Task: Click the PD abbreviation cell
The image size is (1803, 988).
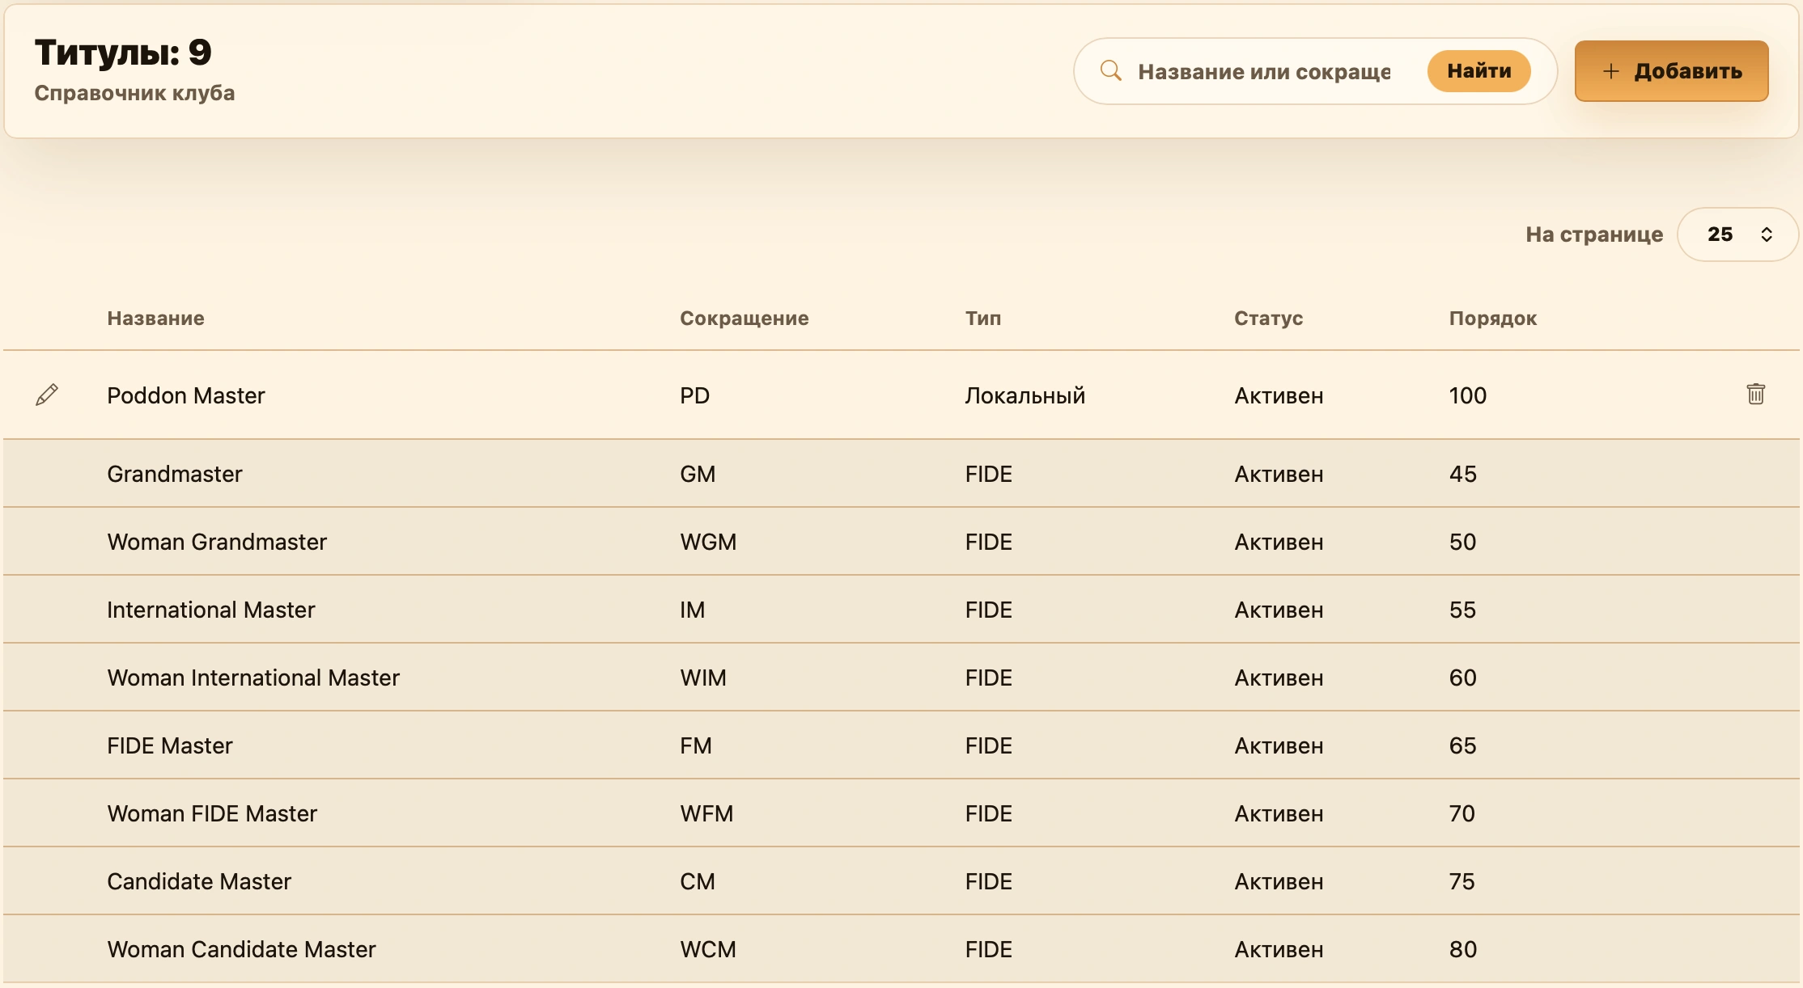Action: [694, 395]
